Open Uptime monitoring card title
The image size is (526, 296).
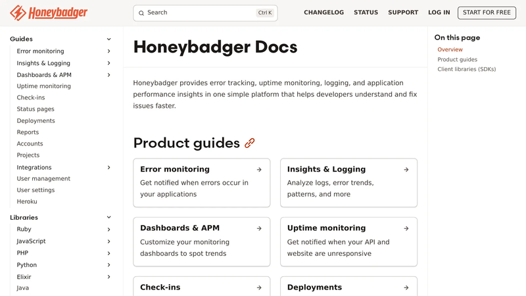(326, 228)
